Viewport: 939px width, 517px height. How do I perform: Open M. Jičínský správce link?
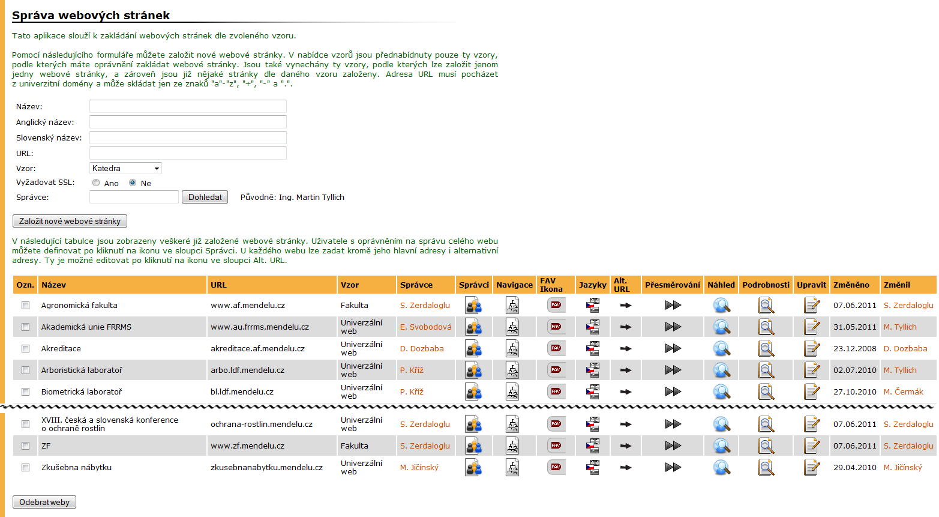419,468
